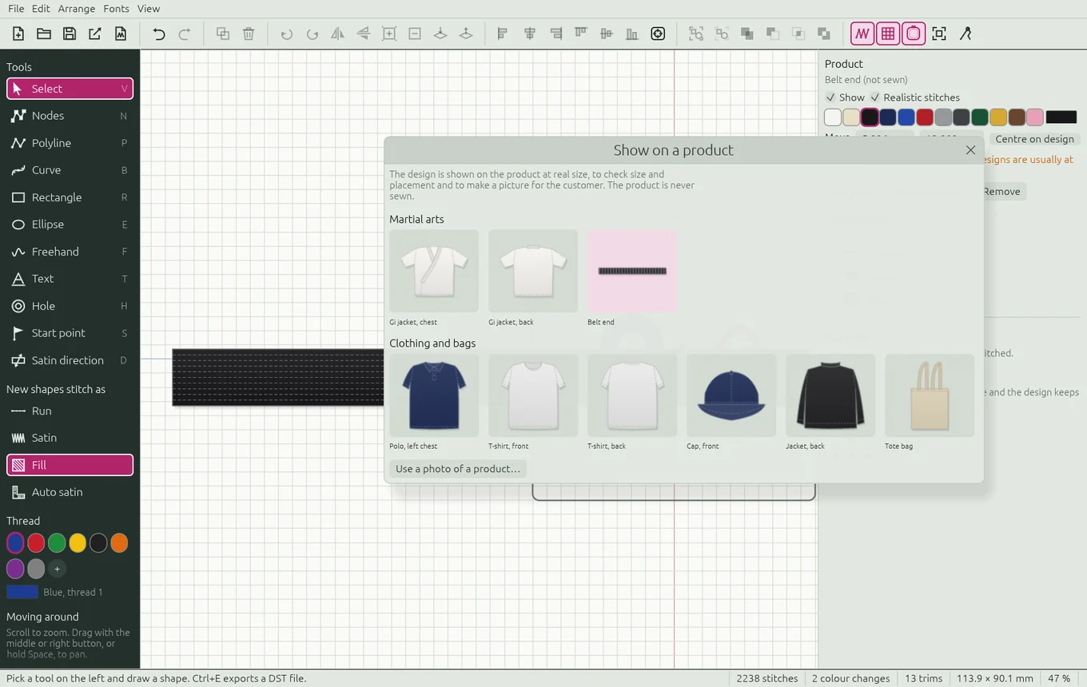Choose the Polo, left chest product thumbnail
The height and width of the screenshot is (687, 1087).
(x=434, y=395)
